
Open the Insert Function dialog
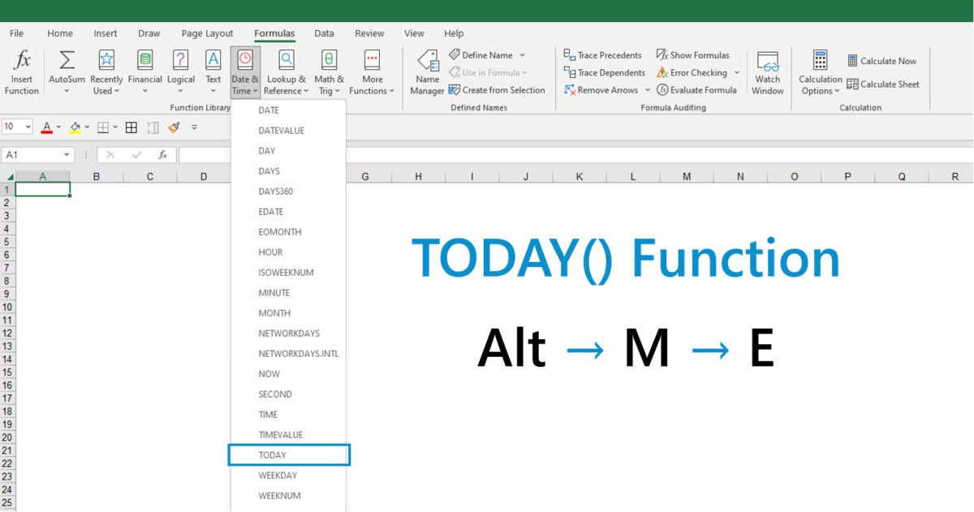click(22, 71)
